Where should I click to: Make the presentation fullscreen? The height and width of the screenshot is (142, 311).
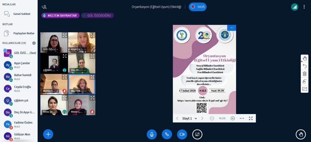251,118
